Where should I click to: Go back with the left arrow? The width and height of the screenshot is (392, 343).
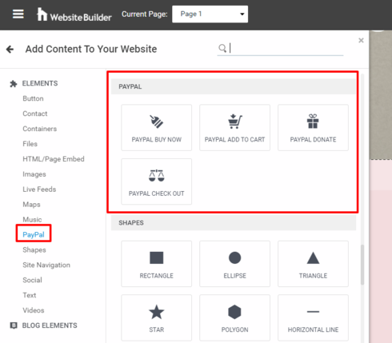(x=10, y=50)
